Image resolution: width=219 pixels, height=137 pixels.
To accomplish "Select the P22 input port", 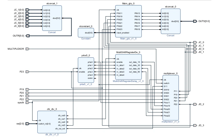I will (27, 99).
